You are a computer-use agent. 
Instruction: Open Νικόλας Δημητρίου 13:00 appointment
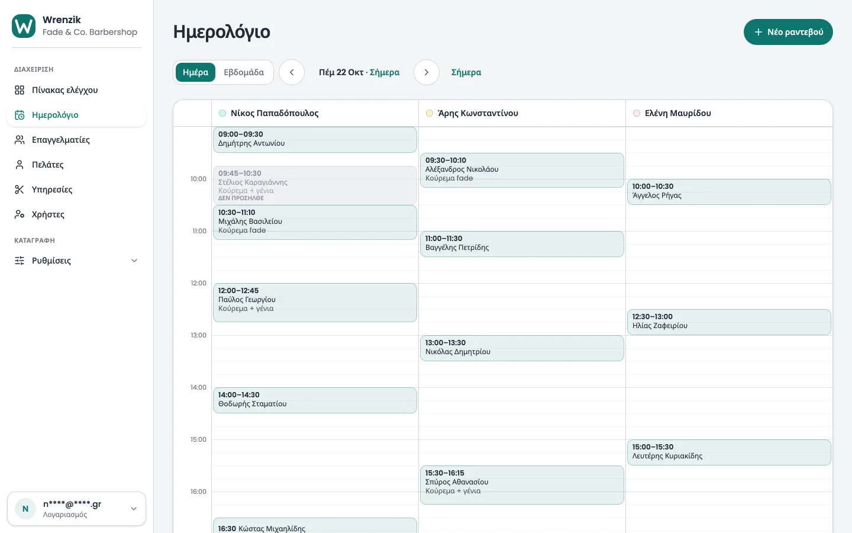(x=522, y=348)
